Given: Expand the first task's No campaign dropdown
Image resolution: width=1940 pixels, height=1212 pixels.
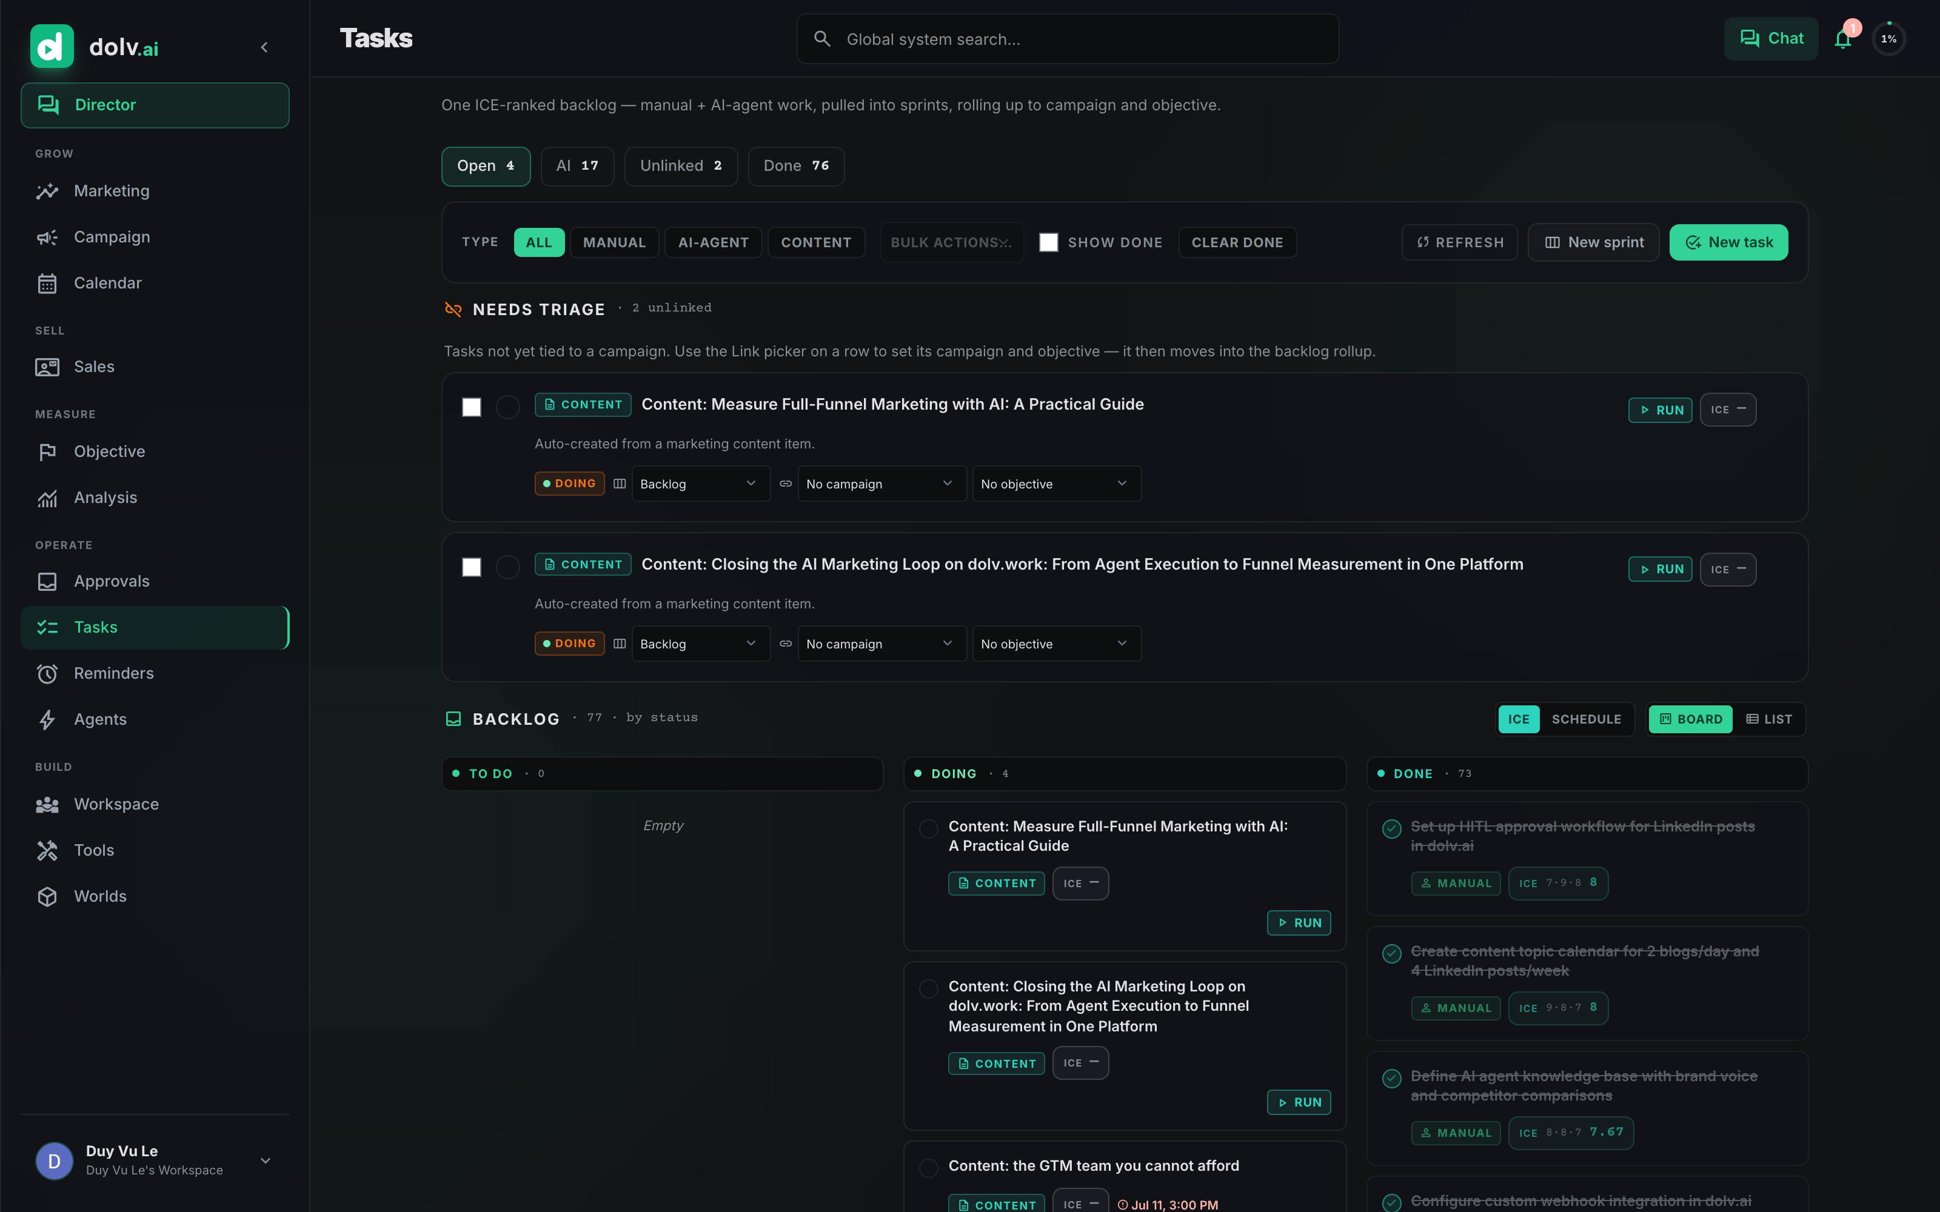Looking at the screenshot, I should pos(882,484).
